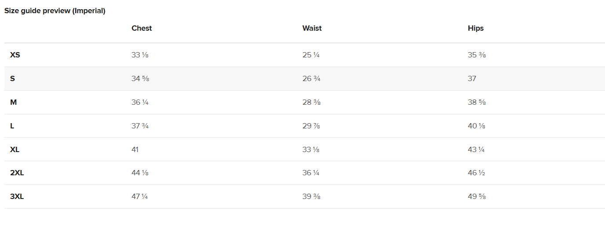Select the XL size row label
The height and width of the screenshot is (227, 605).
(x=15, y=149)
